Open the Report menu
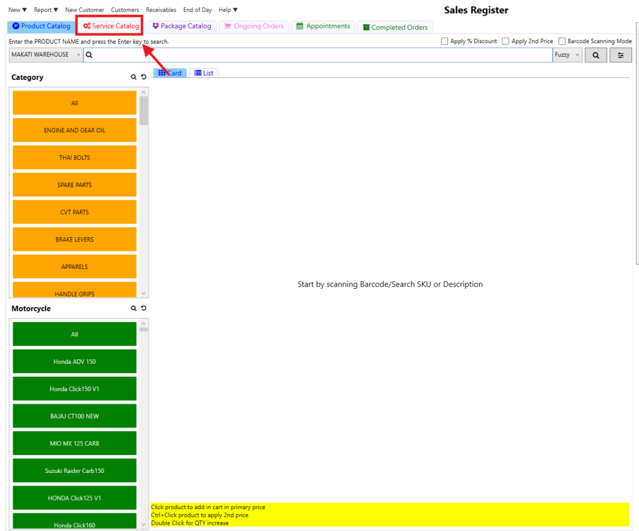The height and width of the screenshot is (531, 639). [x=46, y=10]
